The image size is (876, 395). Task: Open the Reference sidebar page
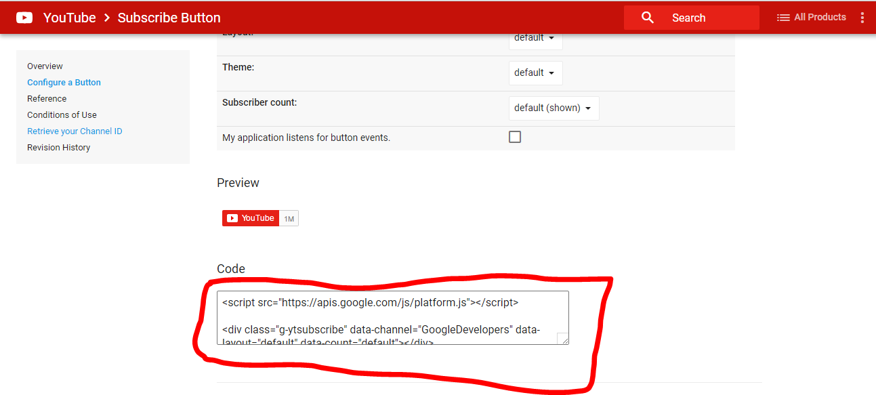pos(47,99)
